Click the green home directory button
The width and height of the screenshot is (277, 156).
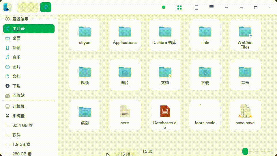tap(46, 7)
